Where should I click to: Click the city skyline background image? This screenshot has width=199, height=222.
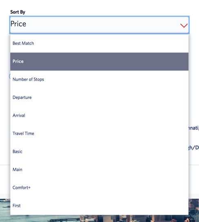(x=99, y=218)
